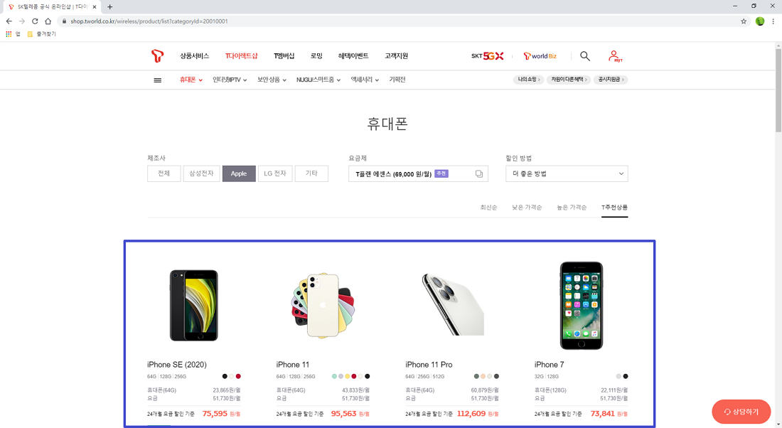Image resolution: width=782 pixels, height=428 pixels.
Task: Select yellow color swatch for iPhone 11
Action: [348, 377]
